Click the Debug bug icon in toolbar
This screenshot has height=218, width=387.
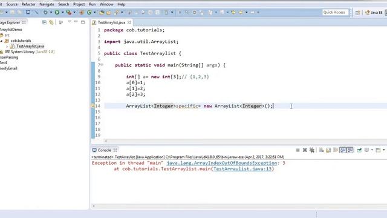pyautogui.click(x=45, y=12)
